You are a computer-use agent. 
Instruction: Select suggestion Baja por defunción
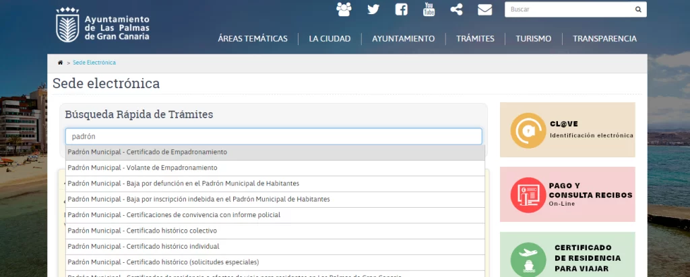(x=275, y=184)
